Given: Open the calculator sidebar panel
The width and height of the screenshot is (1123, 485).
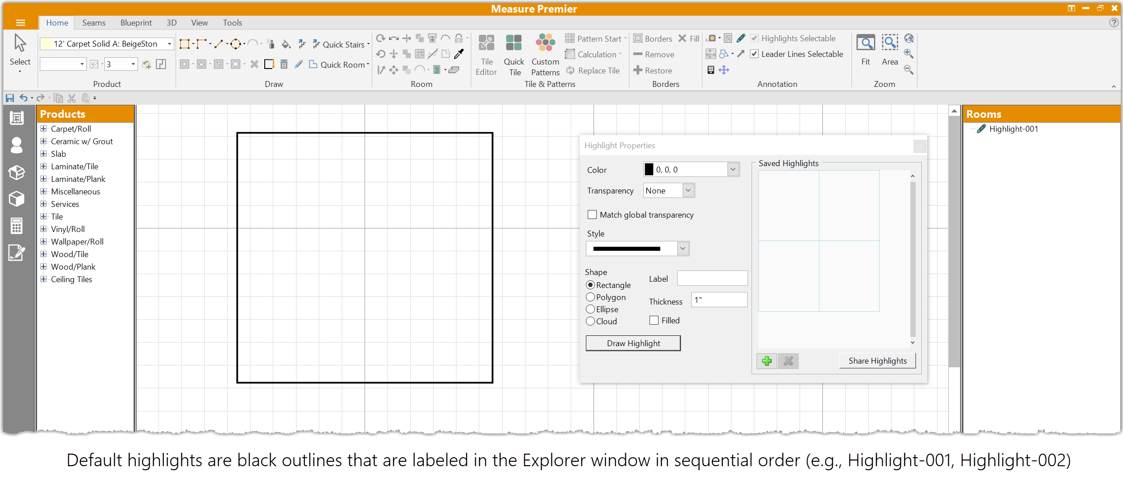Looking at the screenshot, I should click(x=17, y=226).
